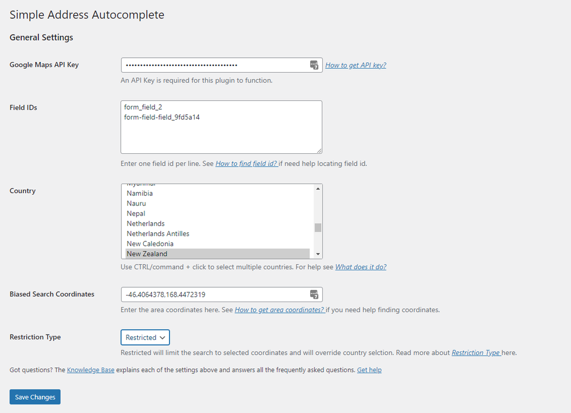This screenshot has width=571, height=413.
Task: Open the Restriction Type dropdown
Action: (145, 337)
